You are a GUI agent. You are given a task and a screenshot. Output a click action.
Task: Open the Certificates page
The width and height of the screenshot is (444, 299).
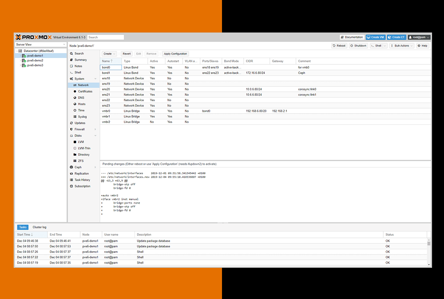pos(85,91)
